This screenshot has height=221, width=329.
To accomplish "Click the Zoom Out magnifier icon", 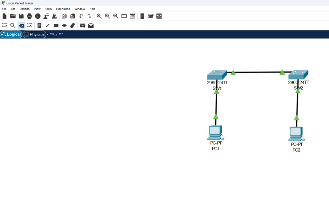I will (x=116, y=16).
